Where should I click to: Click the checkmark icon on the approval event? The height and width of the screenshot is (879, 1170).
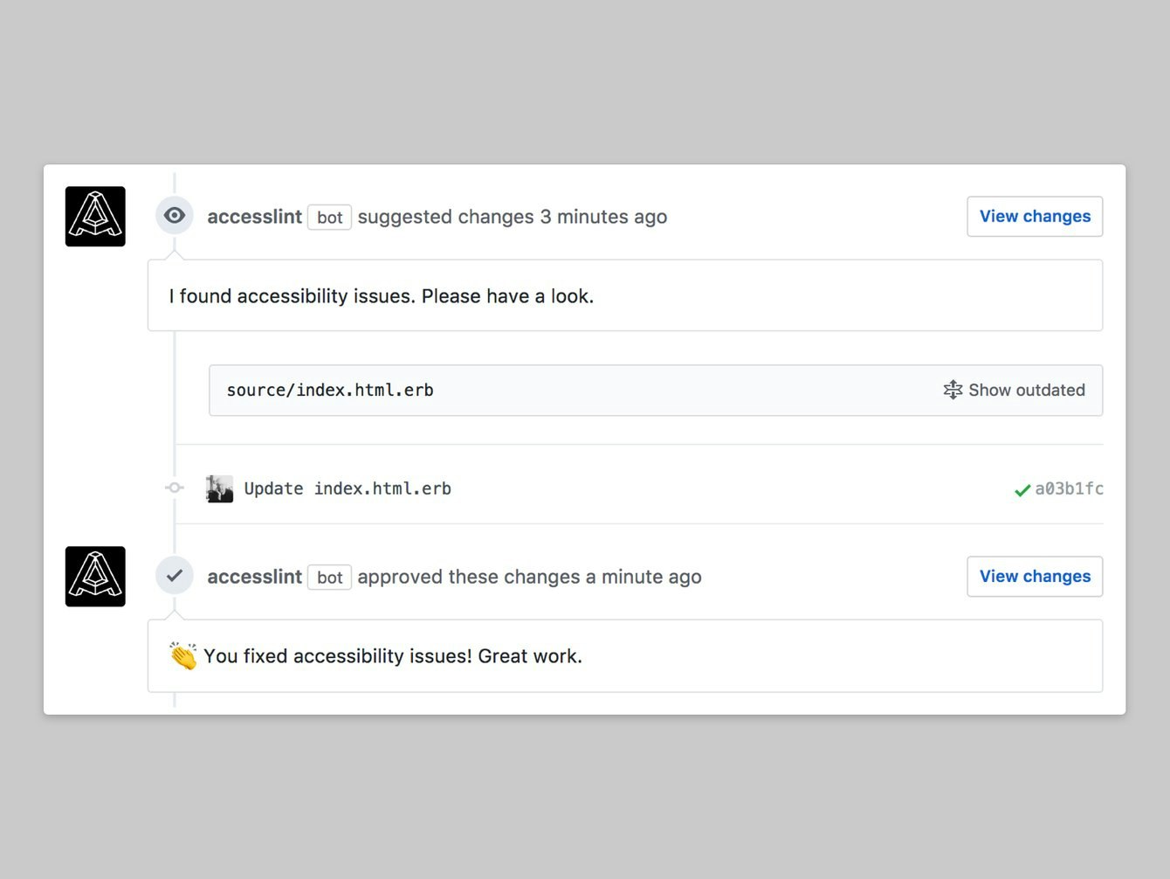pos(174,575)
